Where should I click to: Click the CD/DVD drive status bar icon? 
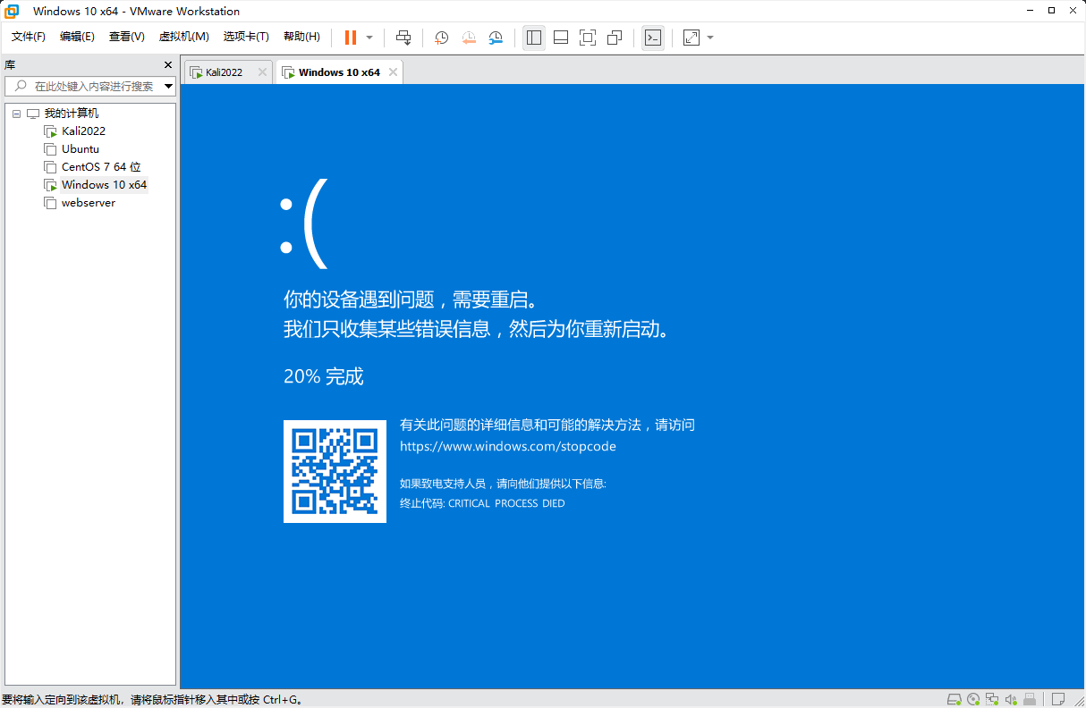[x=973, y=699]
